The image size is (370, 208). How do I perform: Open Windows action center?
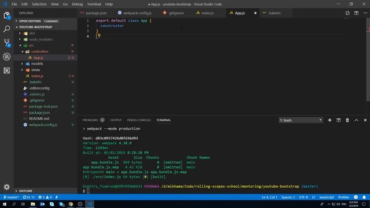(364, 204)
